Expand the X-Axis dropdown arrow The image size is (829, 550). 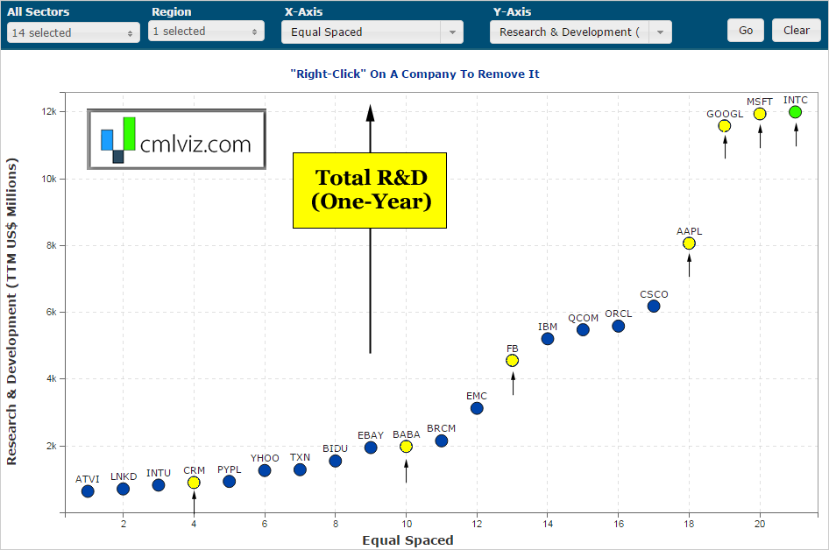(452, 32)
